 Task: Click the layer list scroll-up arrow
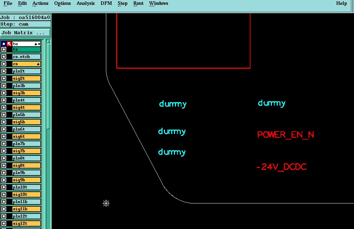(x=48, y=41)
